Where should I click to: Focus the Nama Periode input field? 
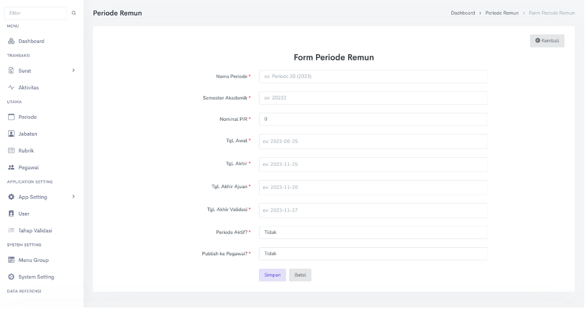click(373, 77)
